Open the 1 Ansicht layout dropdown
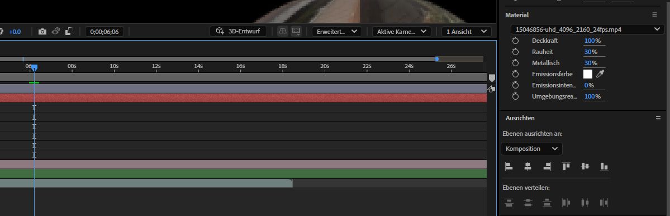 click(x=466, y=32)
